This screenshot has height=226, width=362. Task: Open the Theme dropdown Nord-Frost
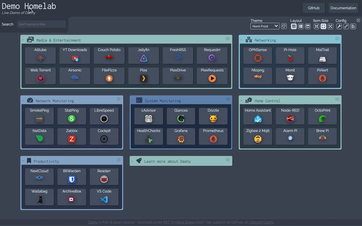[x=264, y=26]
